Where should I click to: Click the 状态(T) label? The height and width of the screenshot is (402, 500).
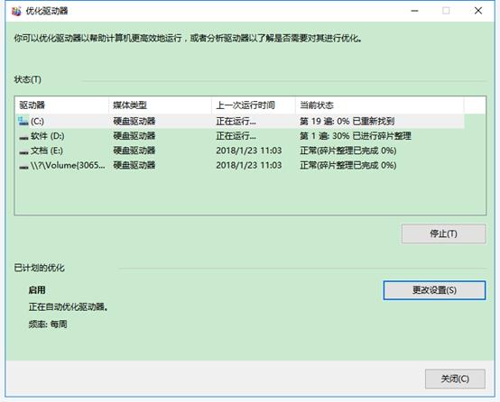[28, 79]
